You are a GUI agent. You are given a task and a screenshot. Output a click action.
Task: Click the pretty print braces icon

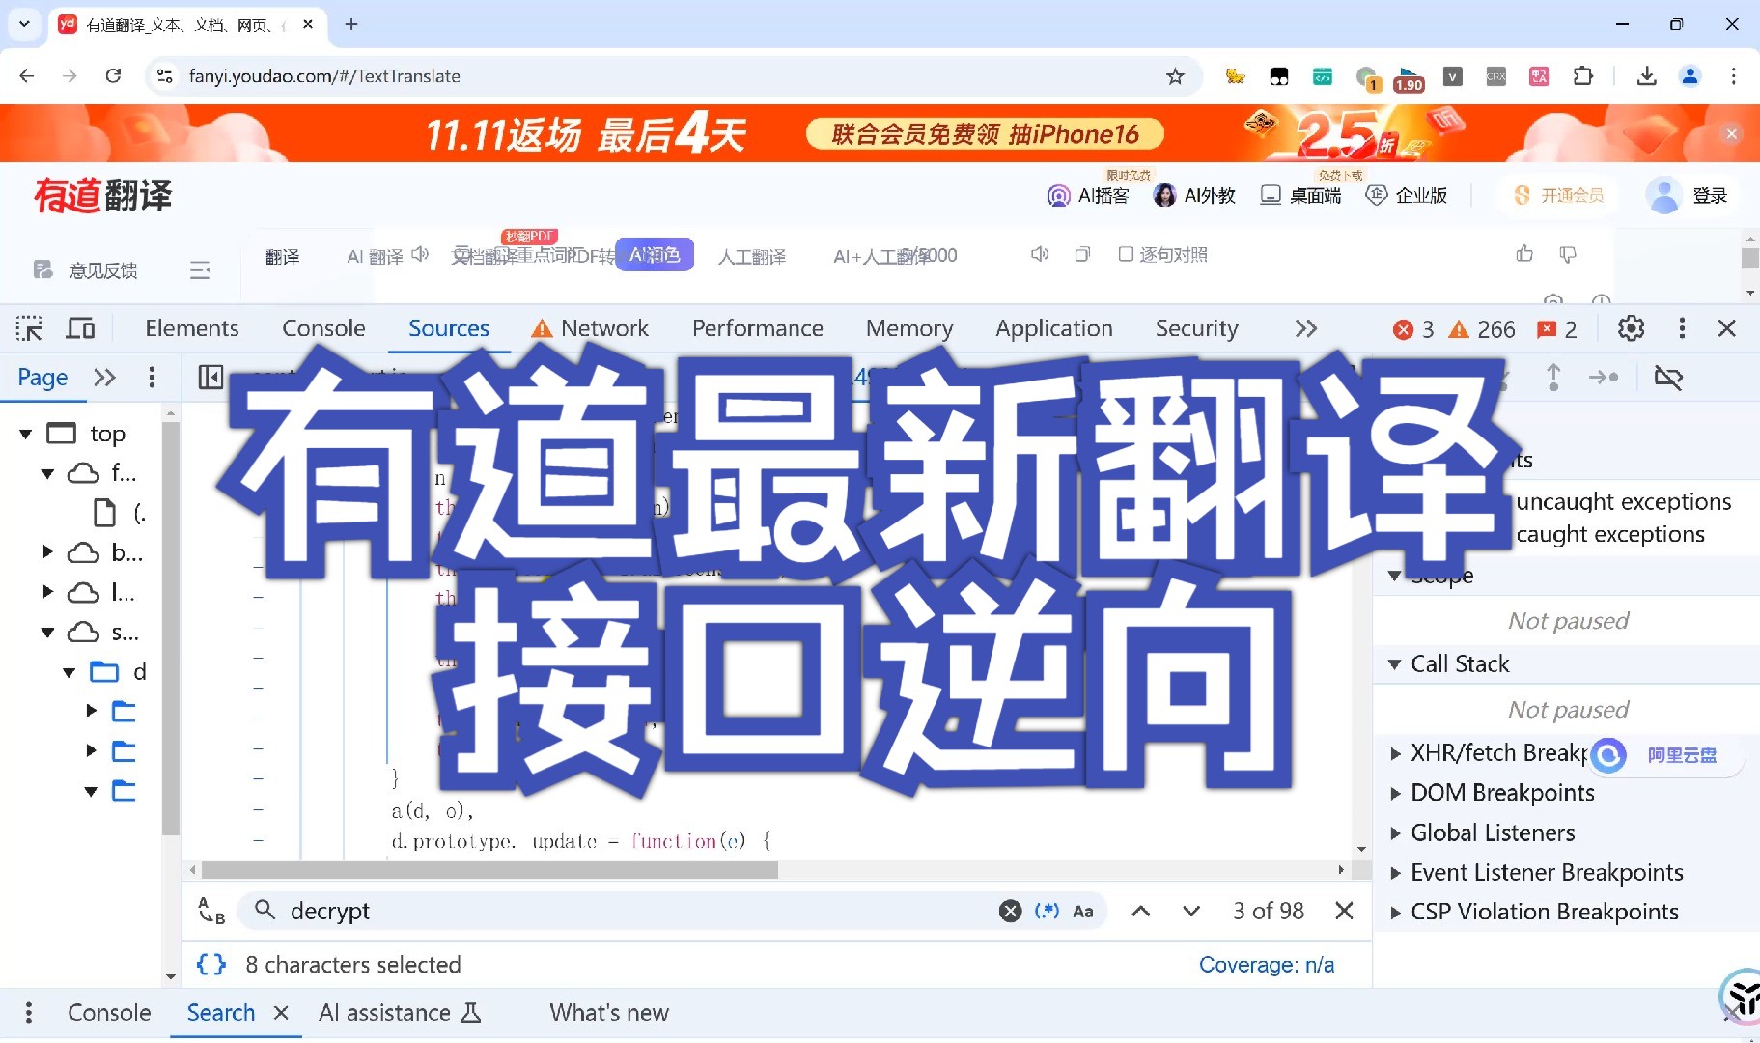pyautogui.click(x=211, y=964)
